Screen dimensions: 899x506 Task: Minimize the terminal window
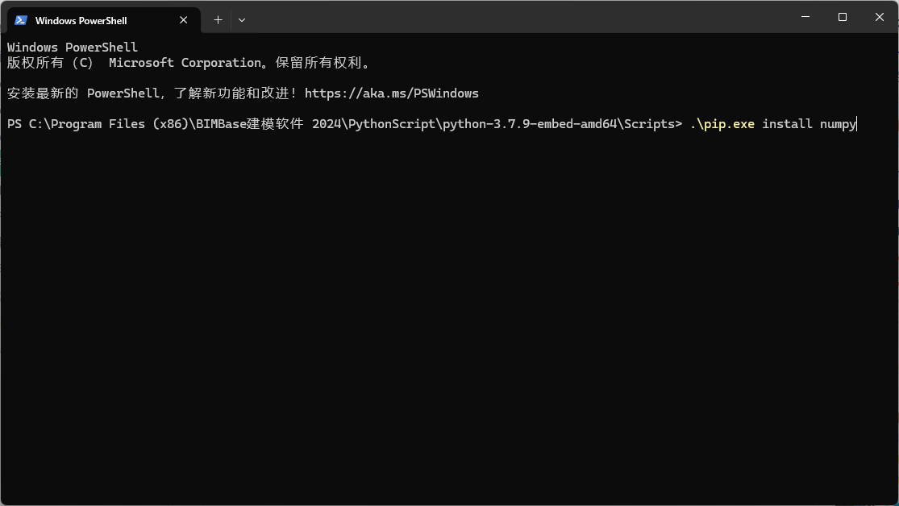pyautogui.click(x=805, y=17)
